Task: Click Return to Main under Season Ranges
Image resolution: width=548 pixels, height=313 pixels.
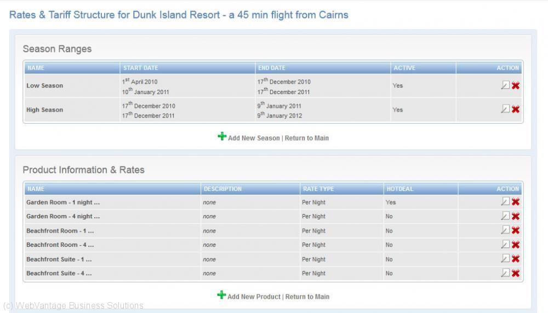Action: pyautogui.click(x=307, y=138)
